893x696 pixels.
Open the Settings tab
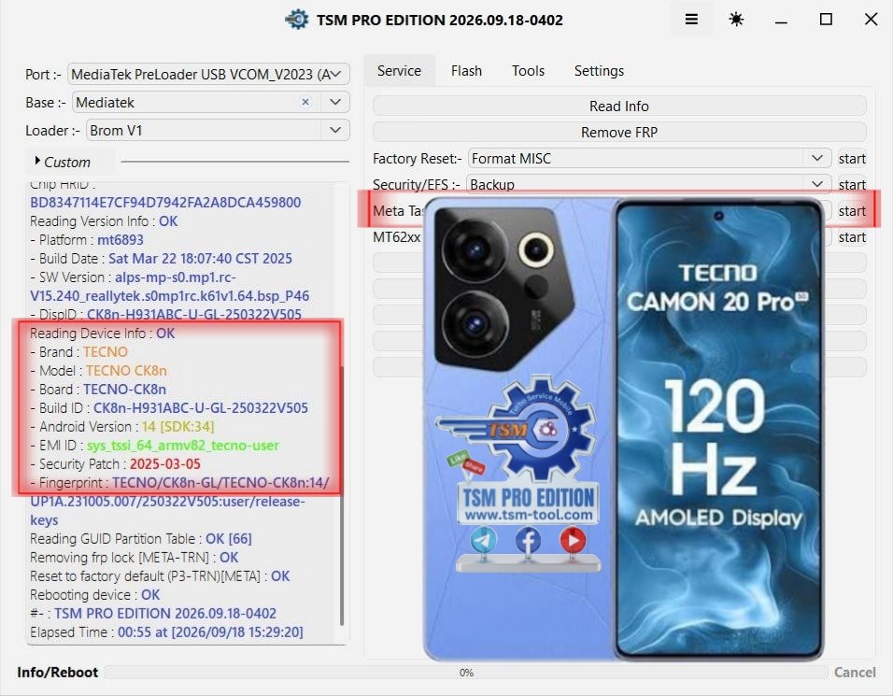coord(599,71)
